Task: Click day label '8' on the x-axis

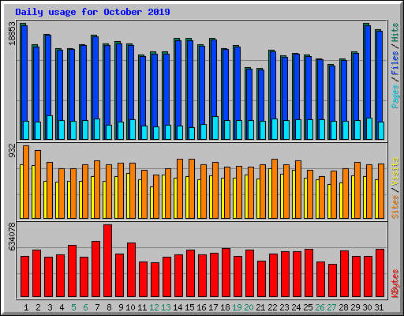Action: coord(109,307)
